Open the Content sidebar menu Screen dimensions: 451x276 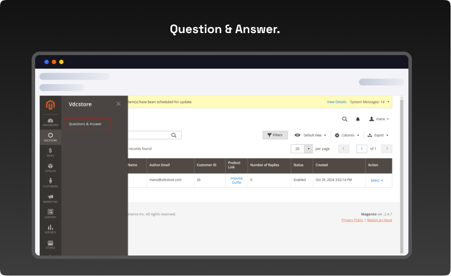tap(50, 214)
